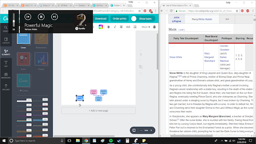The height and width of the screenshot is (144, 256).
Task: Toggle uppercase AA text option
Action: pyautogui.click(x=128, y=27)
